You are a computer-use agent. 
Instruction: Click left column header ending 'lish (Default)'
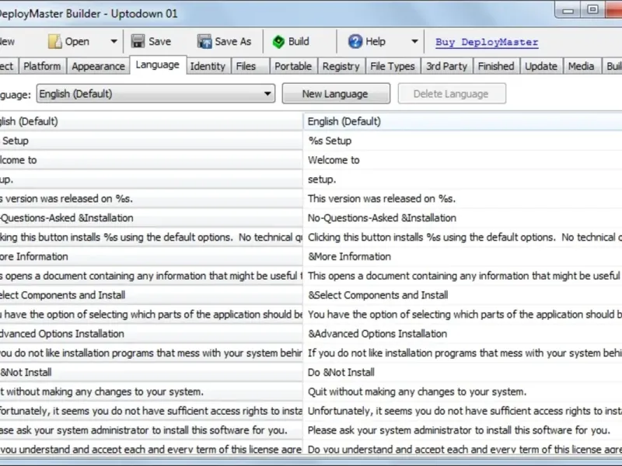[x=151, y=121]
